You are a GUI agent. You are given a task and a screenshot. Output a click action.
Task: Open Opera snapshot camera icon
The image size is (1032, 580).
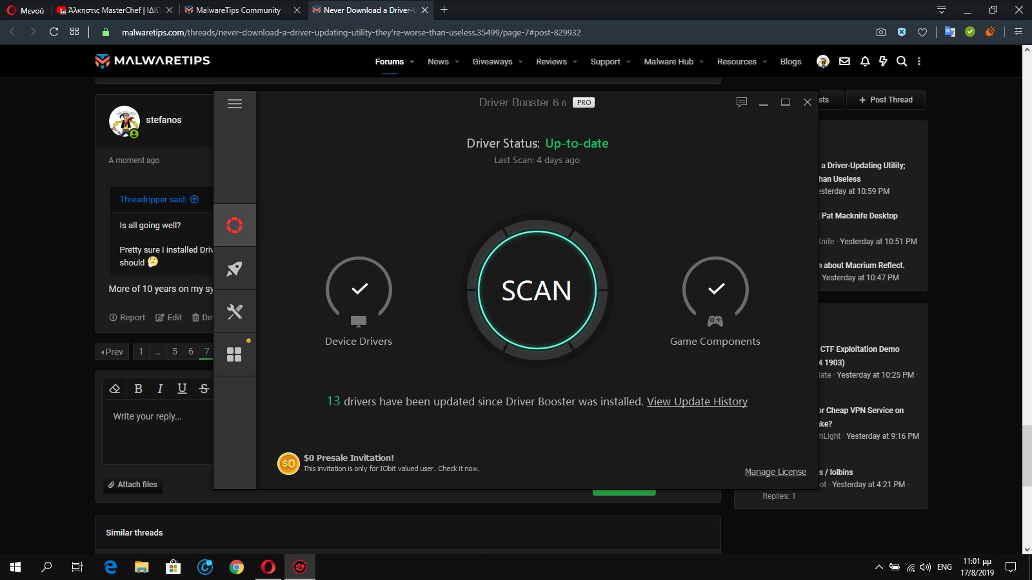click(881, 32)
